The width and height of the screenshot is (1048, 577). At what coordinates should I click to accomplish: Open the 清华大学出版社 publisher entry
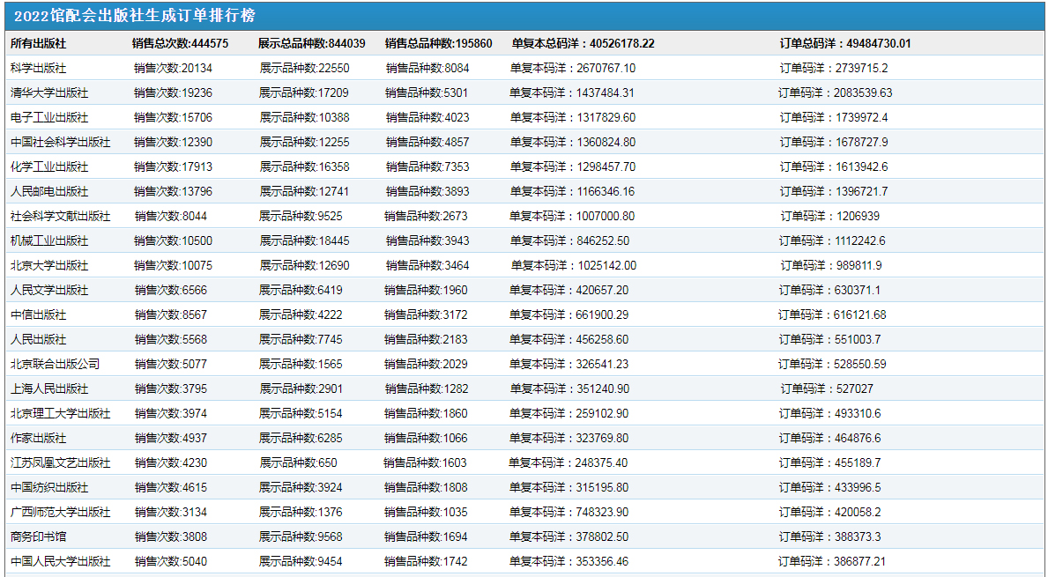tap(49, 92)
